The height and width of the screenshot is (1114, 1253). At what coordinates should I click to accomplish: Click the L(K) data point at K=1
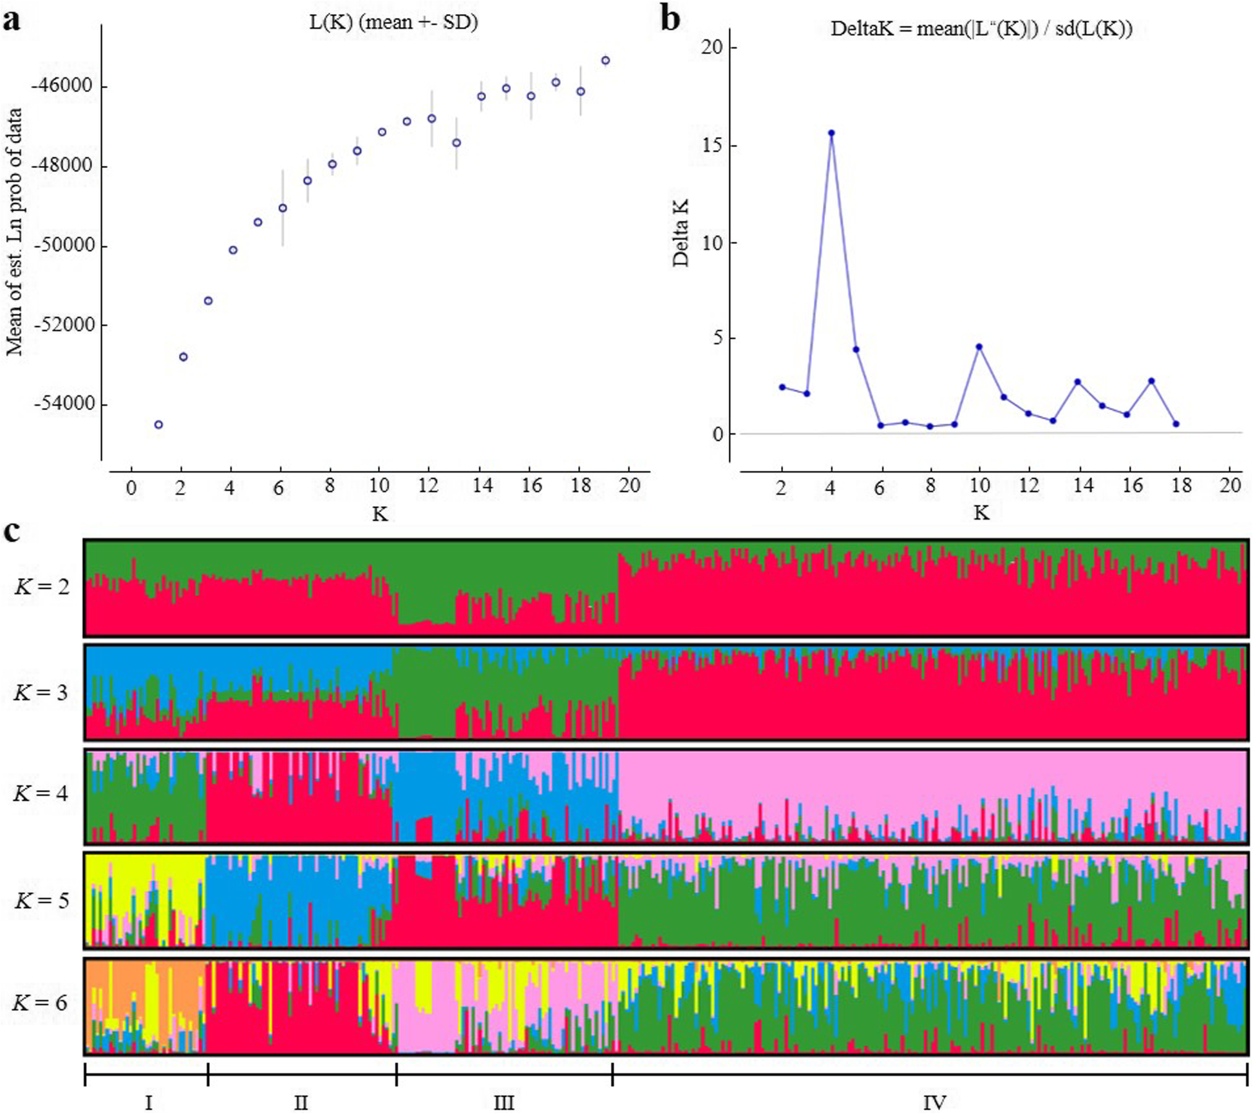(158, 424)
